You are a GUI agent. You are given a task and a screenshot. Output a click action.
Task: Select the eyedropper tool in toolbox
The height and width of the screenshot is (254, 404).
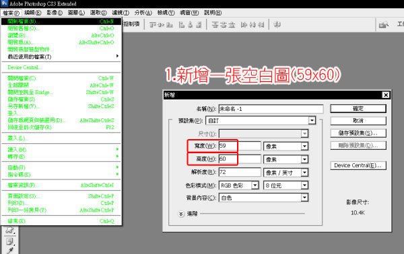point(10,250)
